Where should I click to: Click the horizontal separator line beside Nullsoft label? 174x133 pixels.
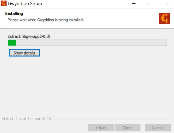pyautogui.click(x=112, y=119)
